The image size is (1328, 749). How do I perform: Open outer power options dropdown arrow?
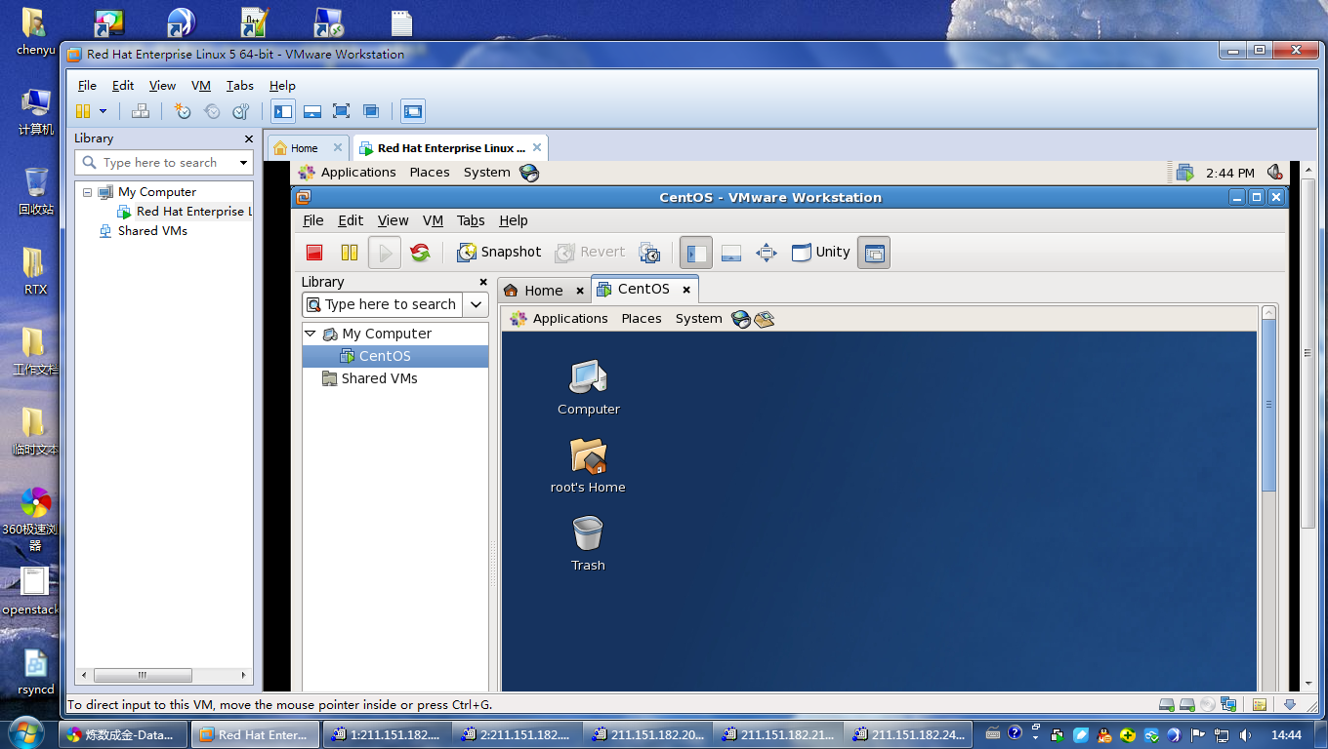[x=103, y=111]
